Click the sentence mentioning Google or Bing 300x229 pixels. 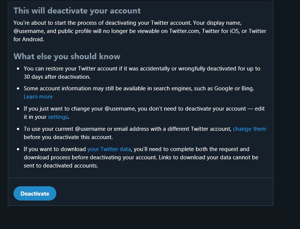point(139,88)
